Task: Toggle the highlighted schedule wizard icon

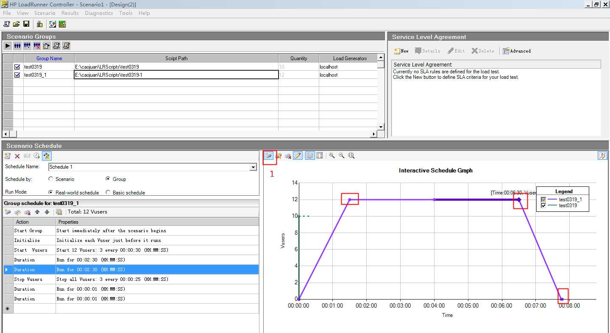Action: point(47,156)
